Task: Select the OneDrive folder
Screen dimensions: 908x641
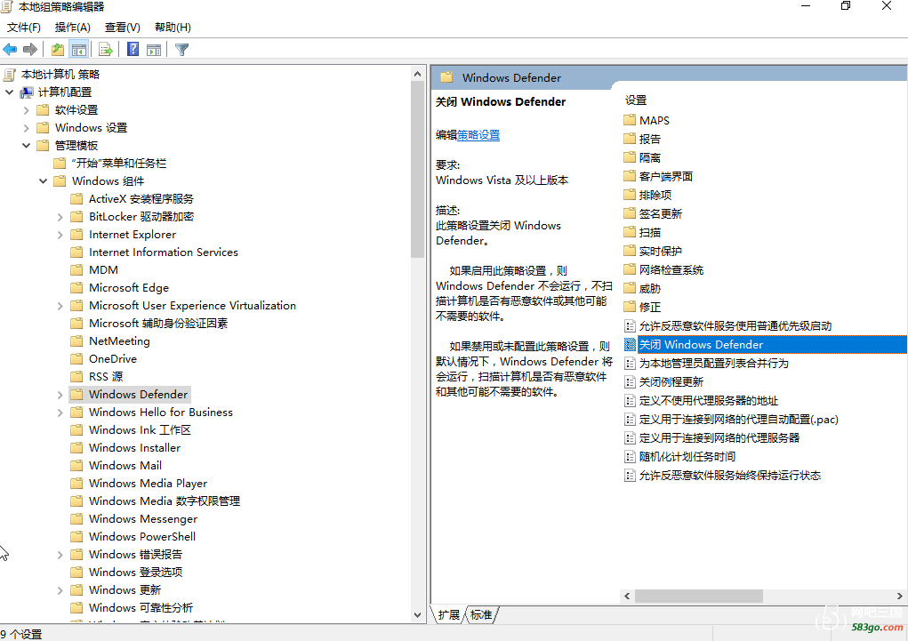Action: pyautogui.click(x=112, y=359)
